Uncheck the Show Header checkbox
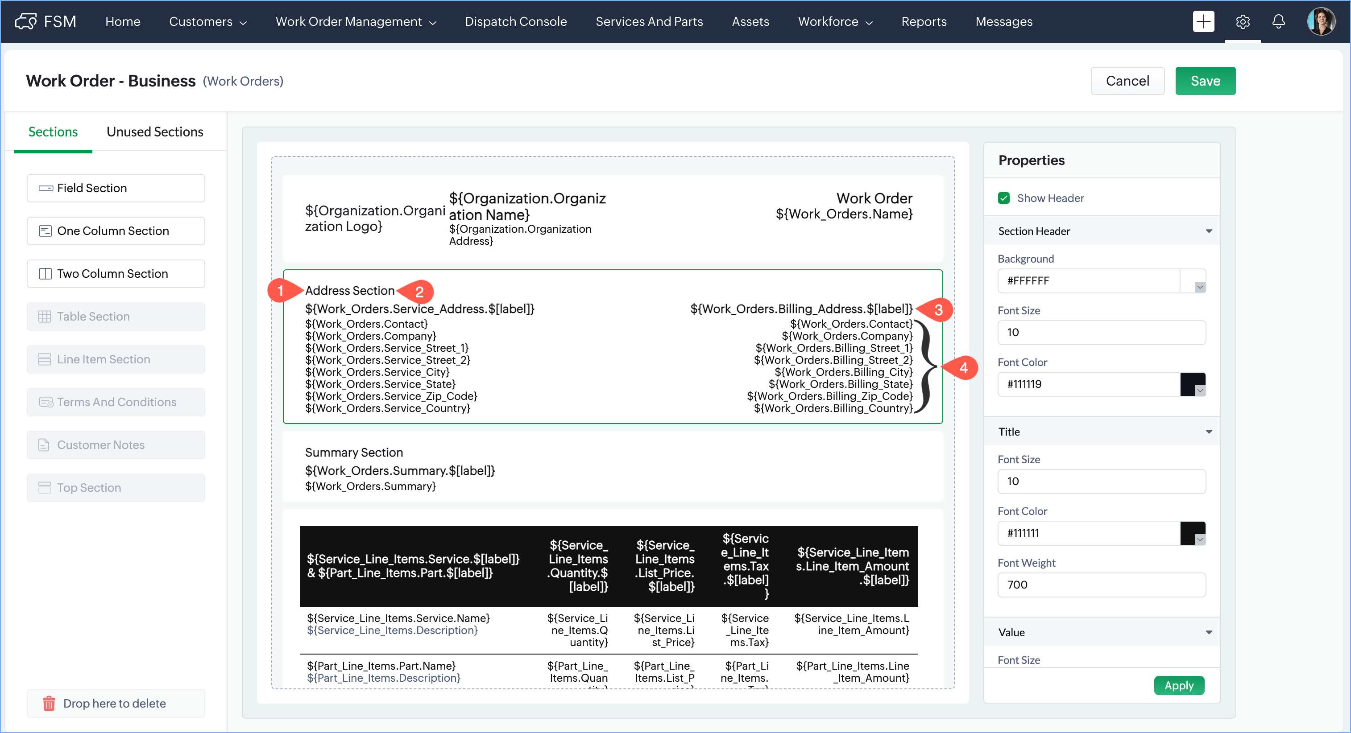The image size is (1351, 733). click(1003, 198)
